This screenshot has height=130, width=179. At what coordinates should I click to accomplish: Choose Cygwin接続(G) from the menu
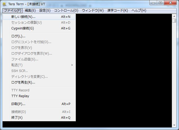pos(22,28)
